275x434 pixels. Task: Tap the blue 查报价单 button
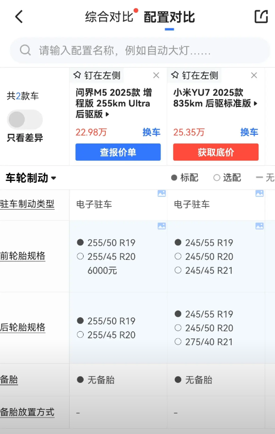pos(118,152)
